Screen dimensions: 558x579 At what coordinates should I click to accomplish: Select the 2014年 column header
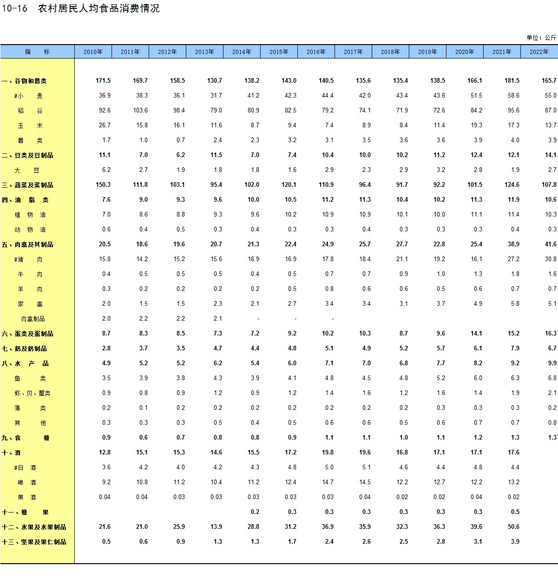[242, 52]
